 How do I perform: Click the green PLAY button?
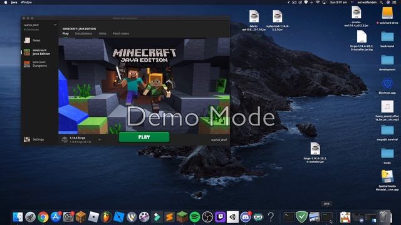(144, 137)
